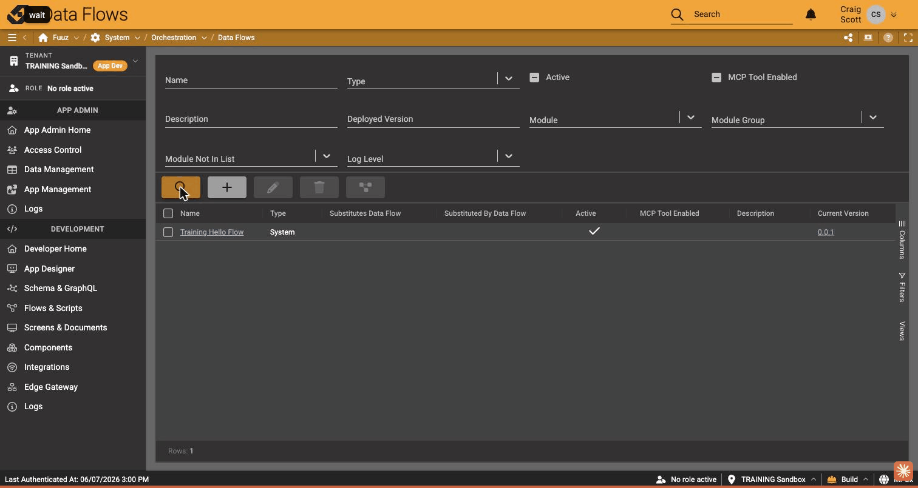This screenshot has height=488, width=918.
Task: Open version 0.0.1 link
Action: [826, 232]
